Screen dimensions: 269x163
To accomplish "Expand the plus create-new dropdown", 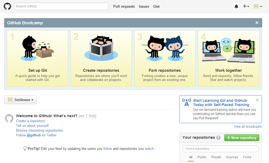I will [246, 6].
